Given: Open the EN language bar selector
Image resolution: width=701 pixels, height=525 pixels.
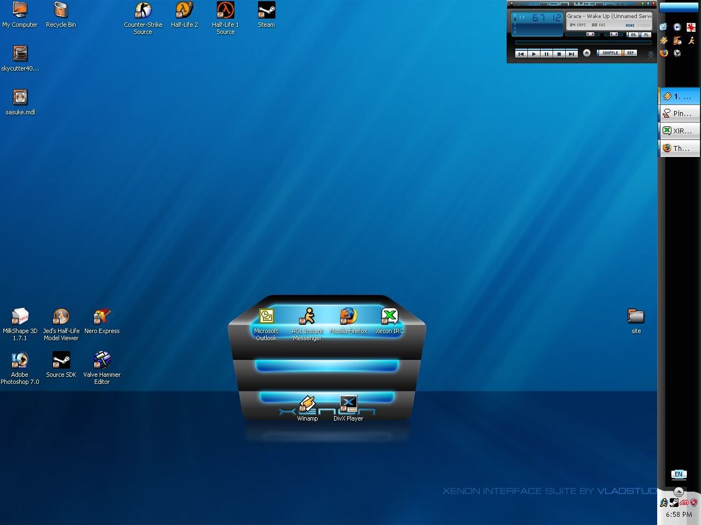Looking at the screenshot, I should pos(679,474).
